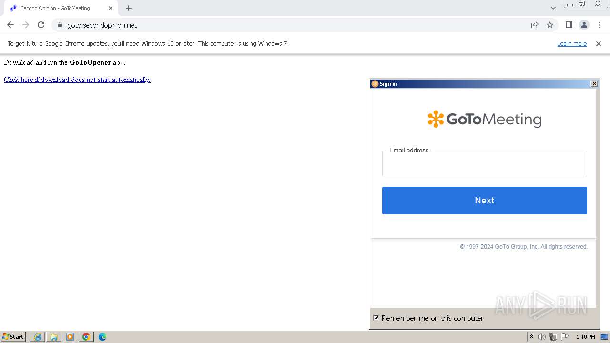Open Action Center flag icon
The width and height of the screenshot is (610, 343).
565,337
